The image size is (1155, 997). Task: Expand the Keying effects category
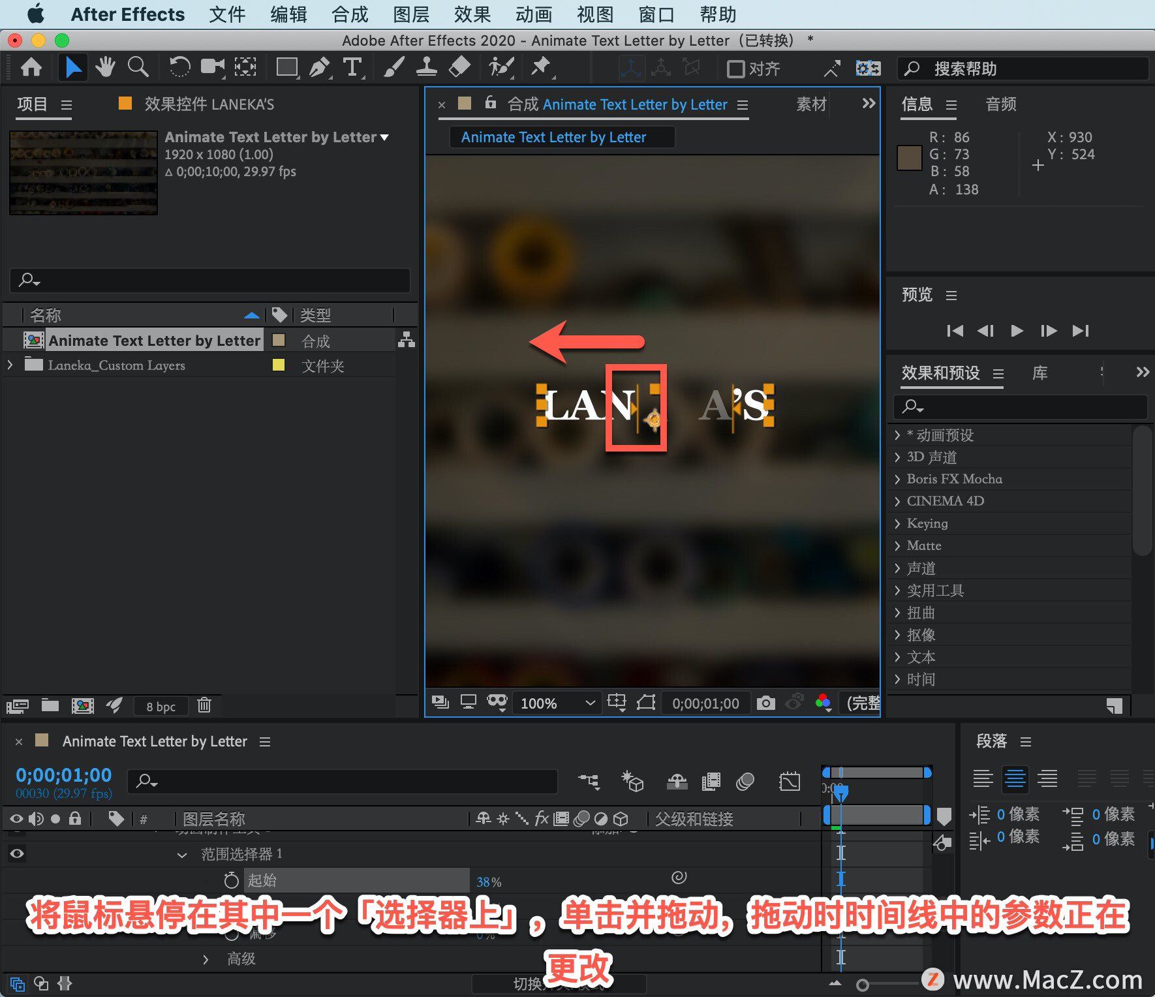(x=897, y=524)
